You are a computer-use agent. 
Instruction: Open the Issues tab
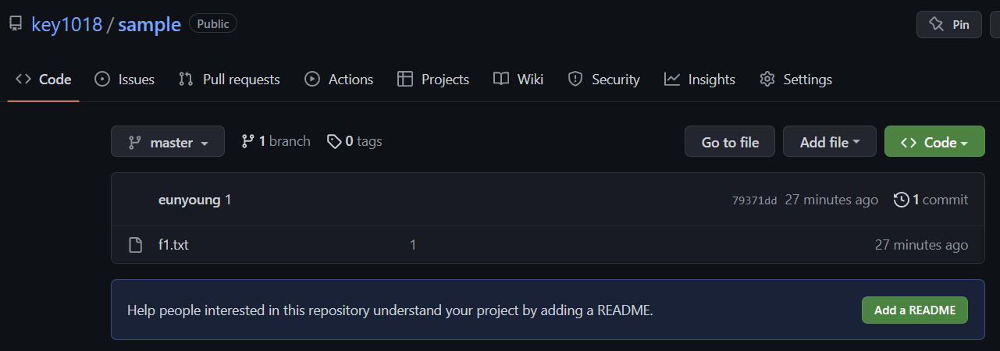pos(124,80)
